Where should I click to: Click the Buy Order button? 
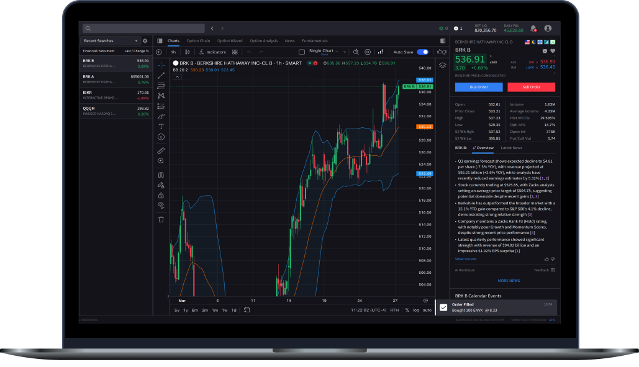coord(479,87)
